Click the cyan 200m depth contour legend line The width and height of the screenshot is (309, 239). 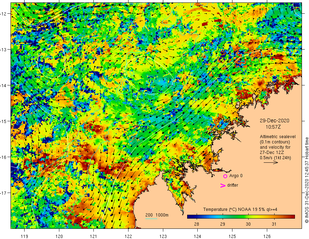coord(151,219)
